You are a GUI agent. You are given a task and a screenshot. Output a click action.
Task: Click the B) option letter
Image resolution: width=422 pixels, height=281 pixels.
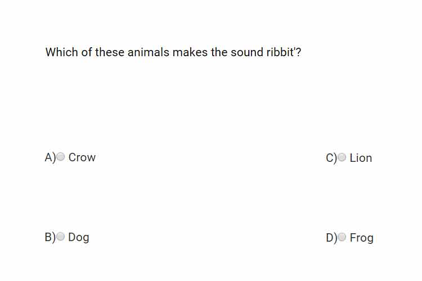[50, 237]
